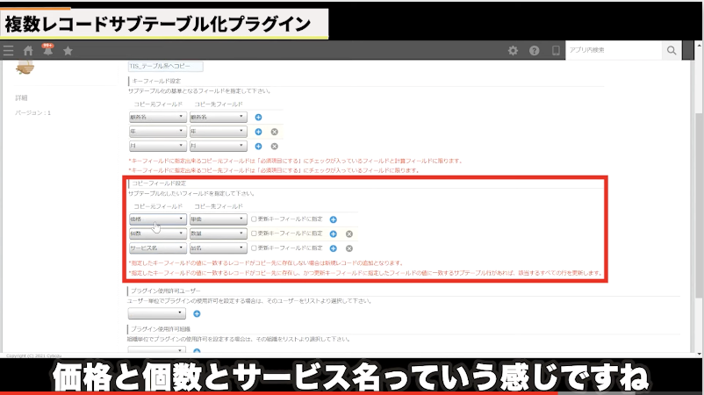Open the notifications bell with 99+ badge
Viewport: 704px width, 395px height.
pos(47,51)
